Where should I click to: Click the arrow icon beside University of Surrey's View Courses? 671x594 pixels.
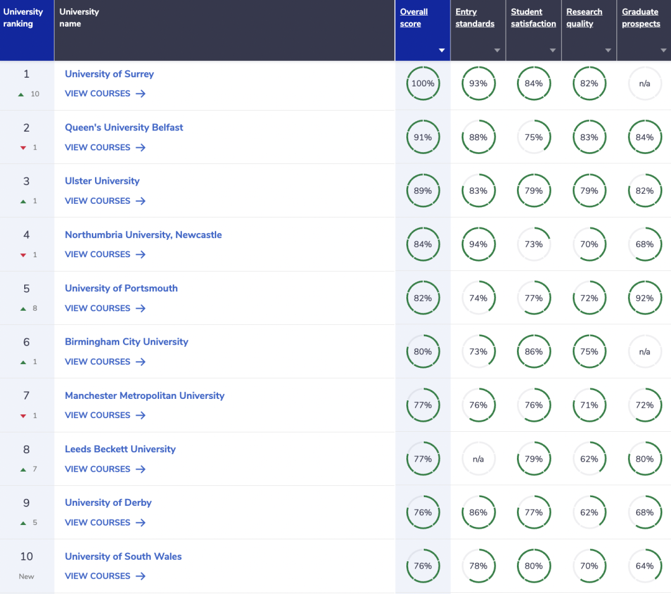pos(140,94)
